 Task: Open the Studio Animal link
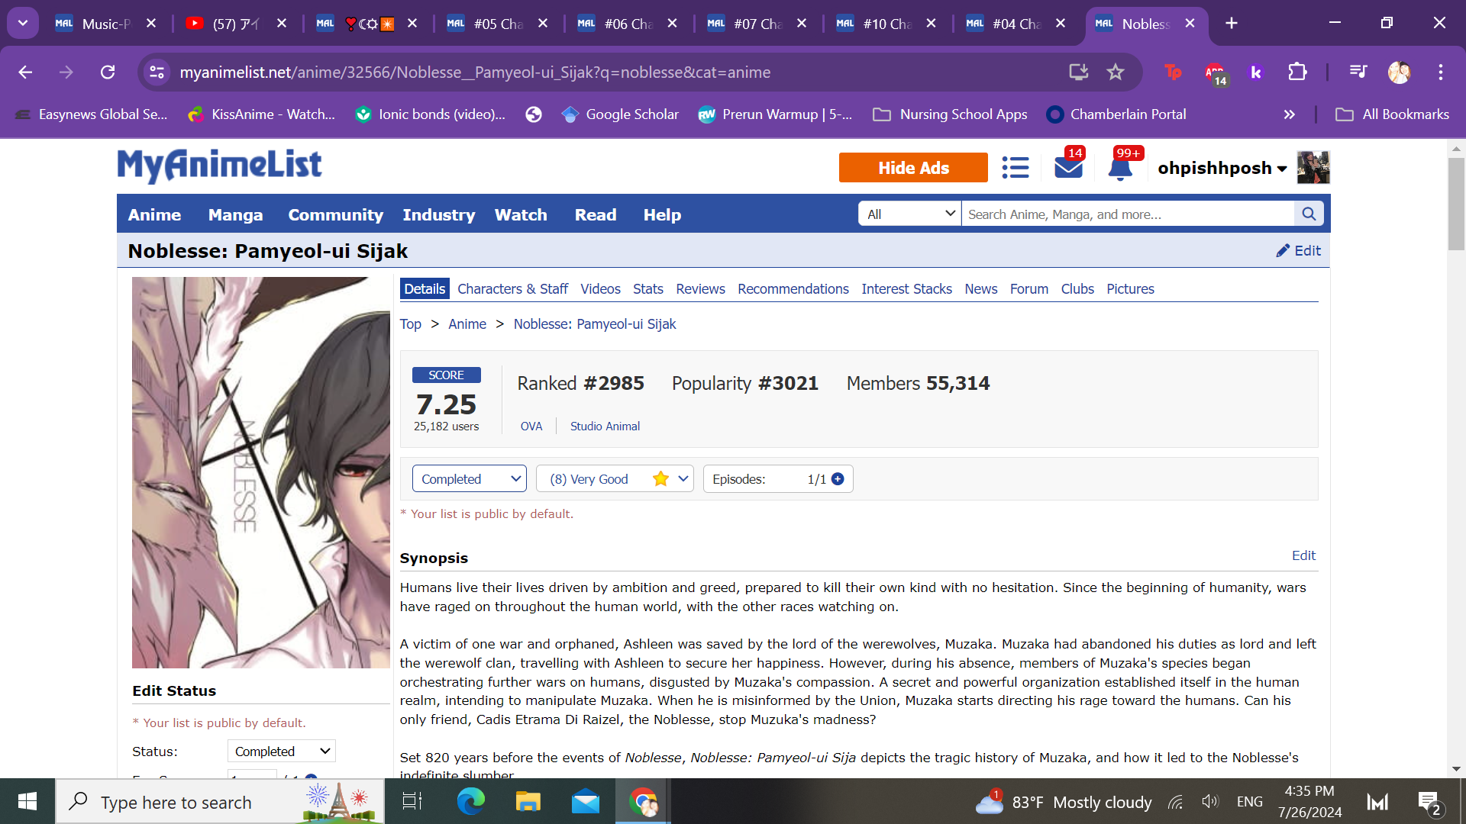605,426
